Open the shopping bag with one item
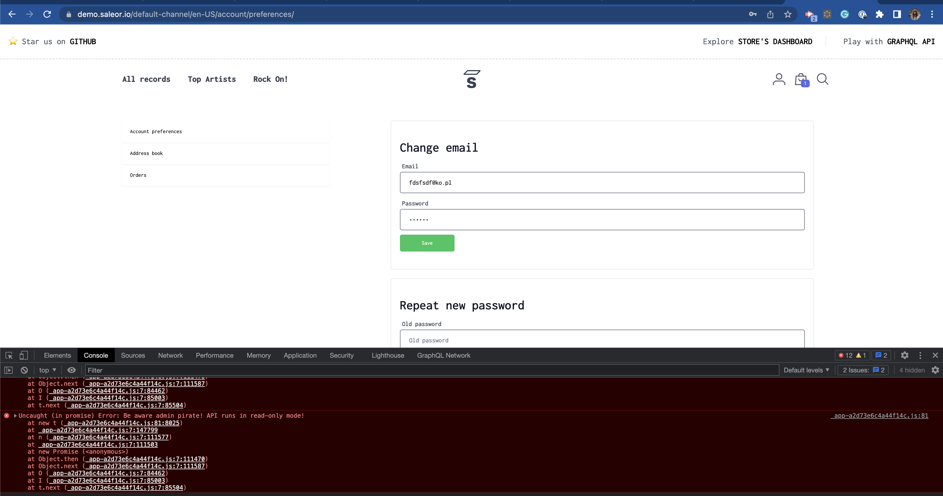 801,79
